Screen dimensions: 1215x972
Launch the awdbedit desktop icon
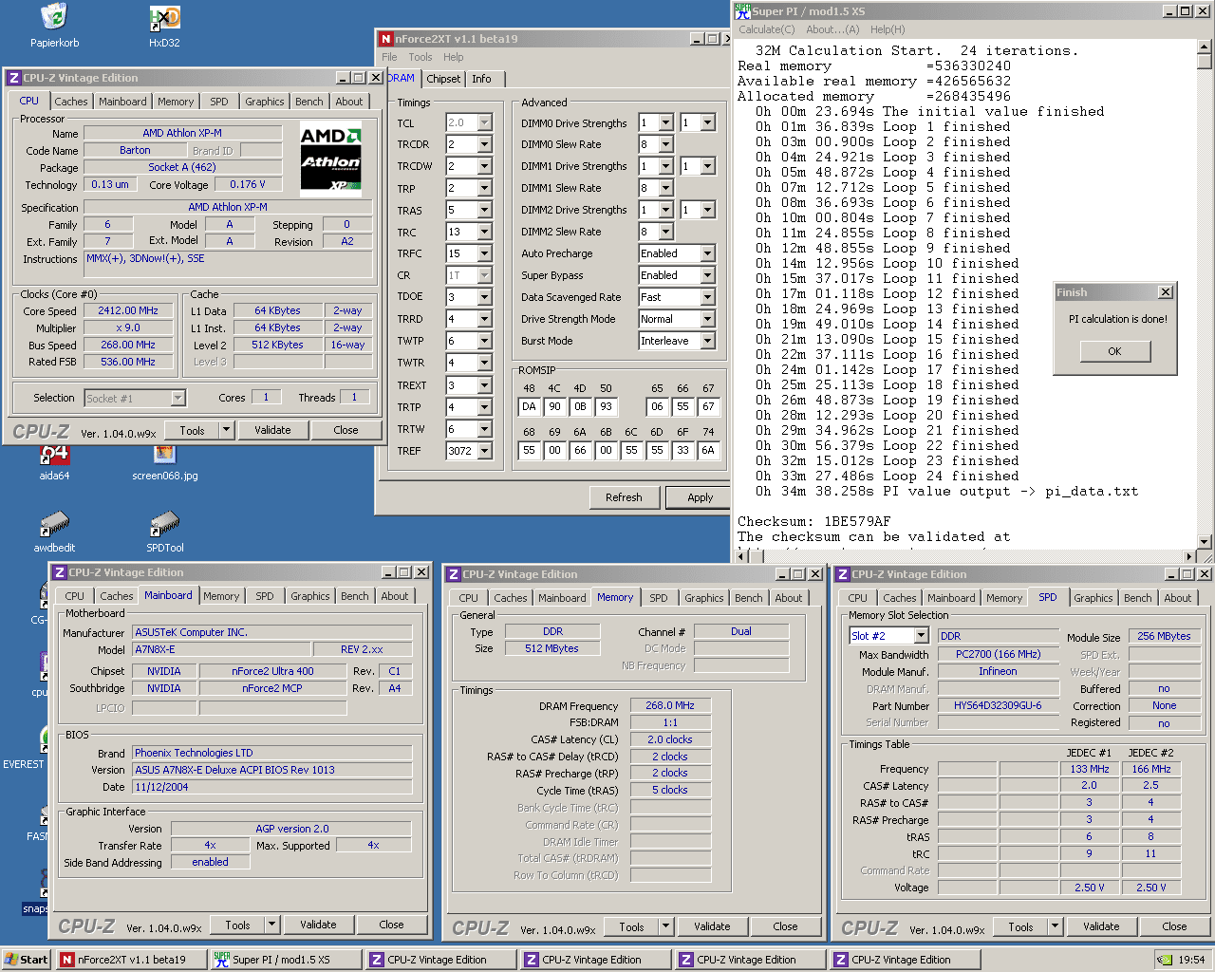(x=54, y=524)
